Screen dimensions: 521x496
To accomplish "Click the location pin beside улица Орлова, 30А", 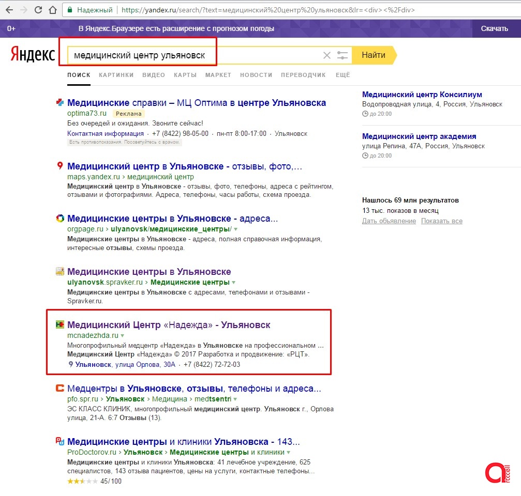I will 70,364.
